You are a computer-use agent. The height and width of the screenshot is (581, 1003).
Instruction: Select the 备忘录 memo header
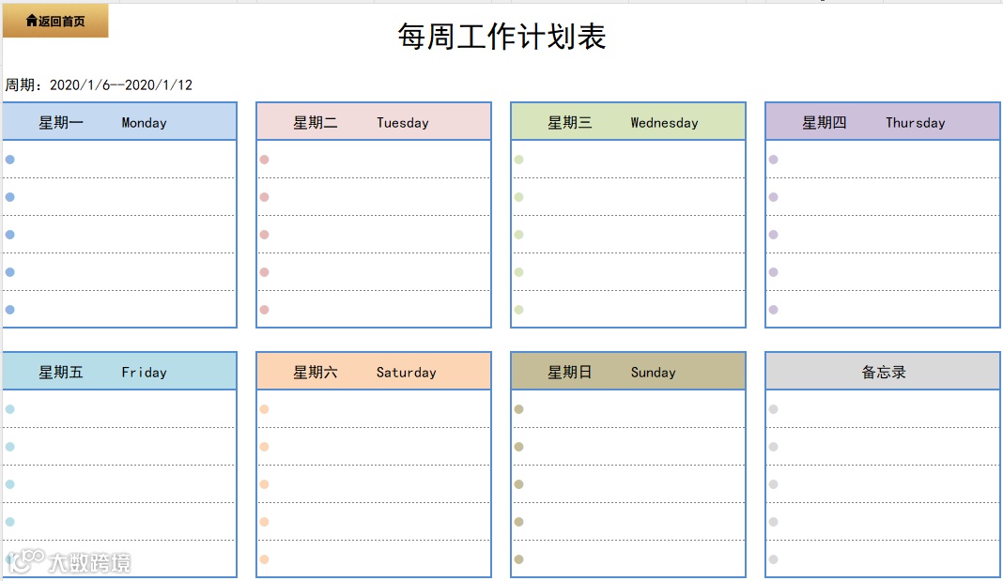[883, 372]
